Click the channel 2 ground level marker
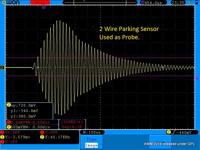This screenshot has height=150, width=200. 2,68
